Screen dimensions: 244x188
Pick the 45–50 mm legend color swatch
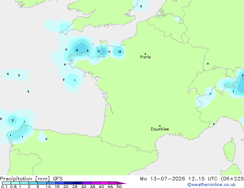pyautogui.click(x=113, y=183)
